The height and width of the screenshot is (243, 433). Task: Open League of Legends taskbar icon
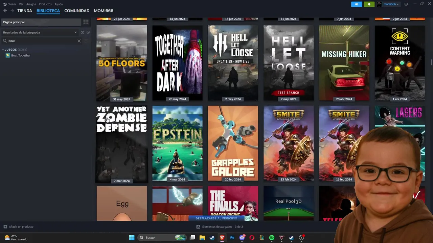tap(262, 238)
